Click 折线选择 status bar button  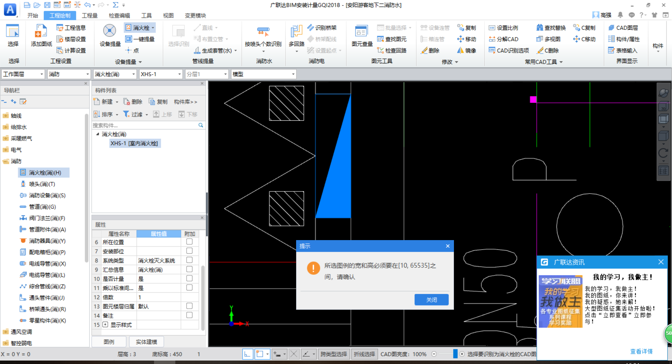(x=364, y=354)
